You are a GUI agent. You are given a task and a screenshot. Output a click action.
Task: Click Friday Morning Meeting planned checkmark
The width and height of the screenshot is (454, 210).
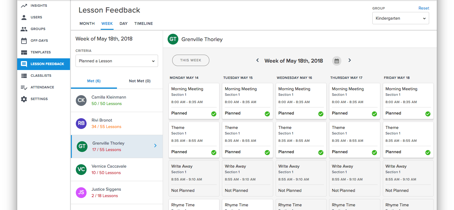click(428, 114)
